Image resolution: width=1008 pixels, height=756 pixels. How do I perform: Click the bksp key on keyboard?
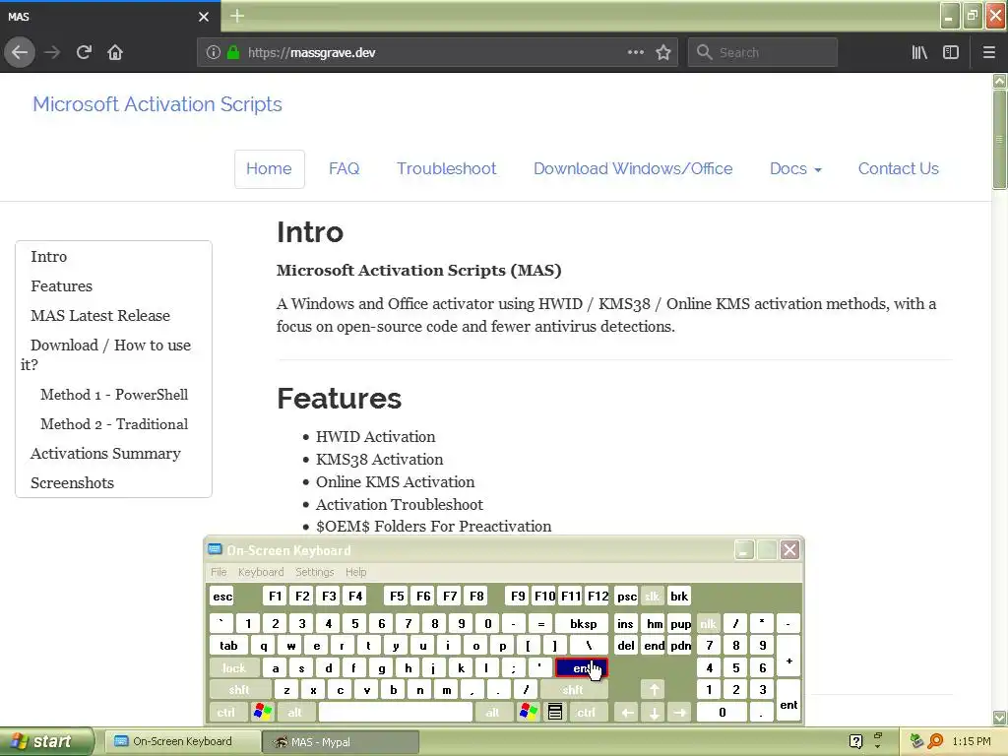(x=584, y=623)
